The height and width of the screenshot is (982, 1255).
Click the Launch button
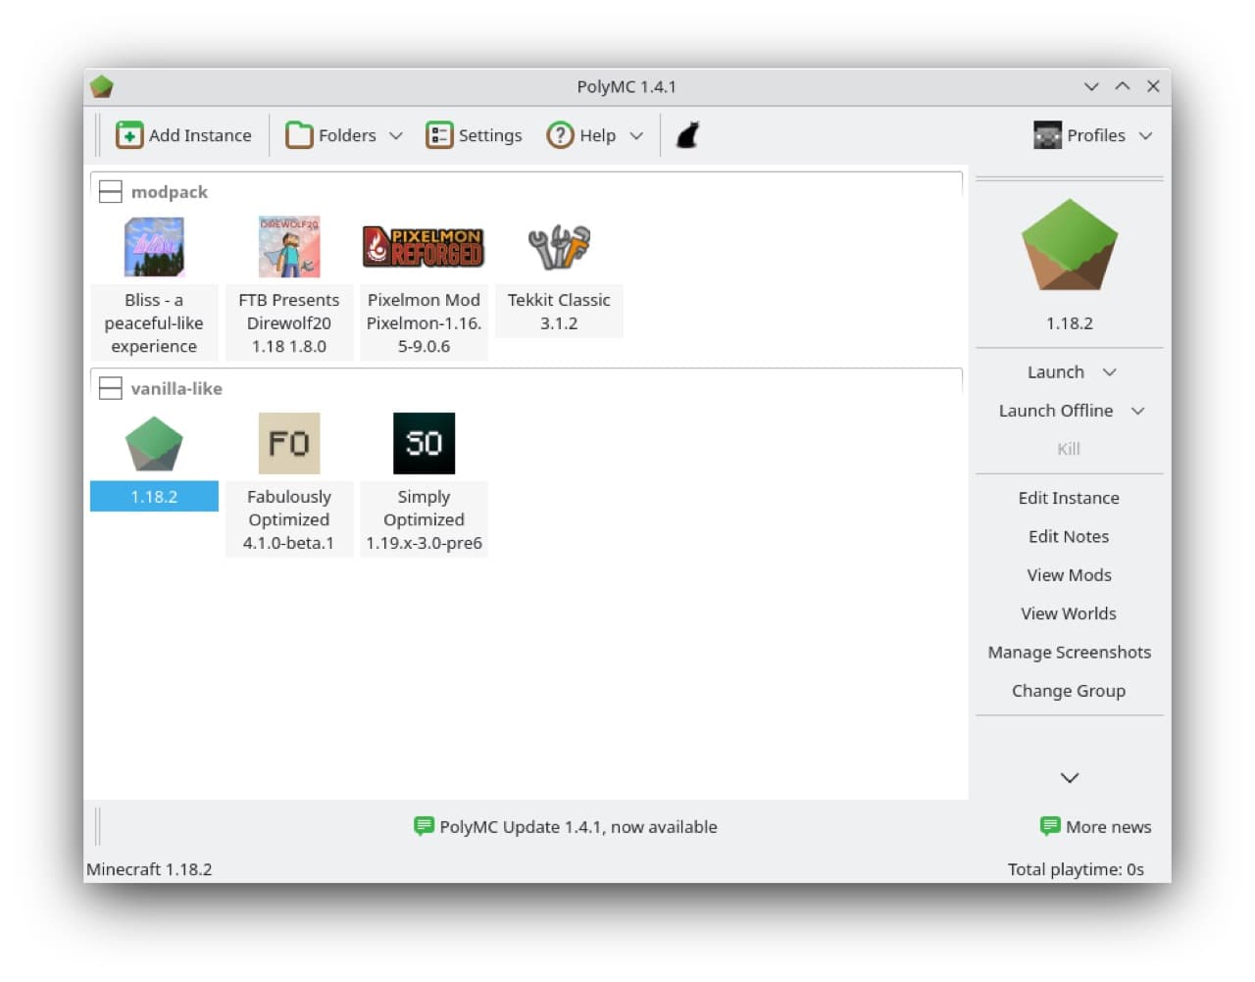1056,372
